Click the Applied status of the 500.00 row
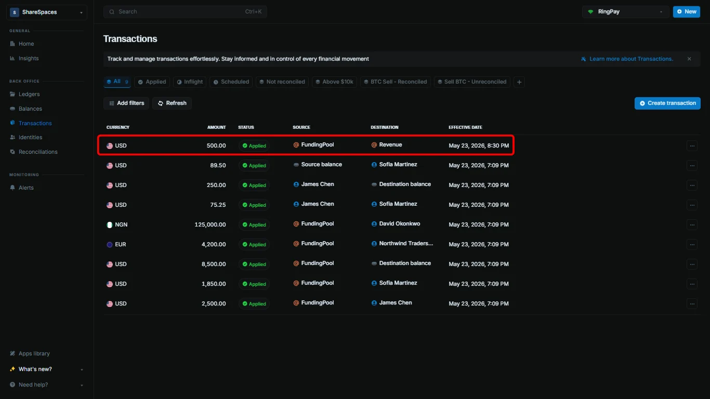 (x=254, y=146)
